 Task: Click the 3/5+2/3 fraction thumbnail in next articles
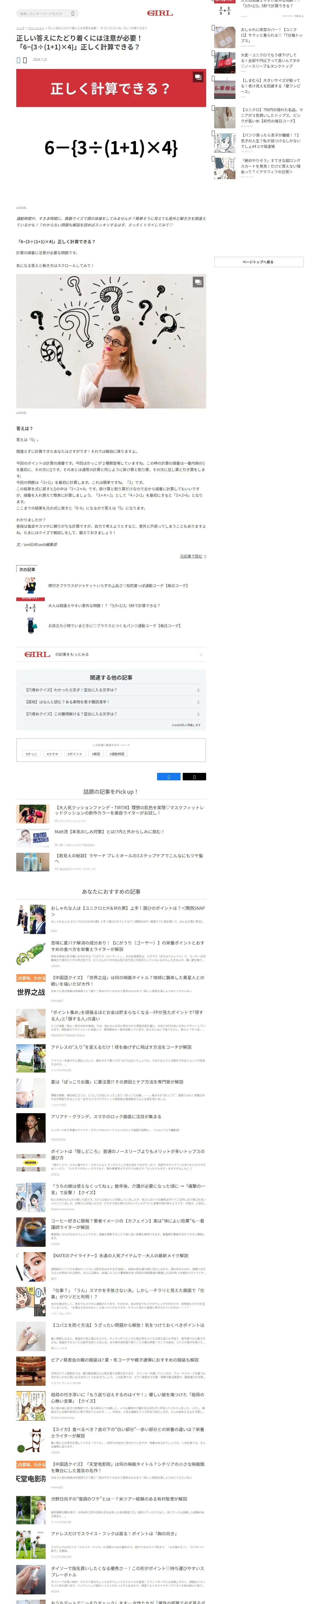tap(30, 606)
